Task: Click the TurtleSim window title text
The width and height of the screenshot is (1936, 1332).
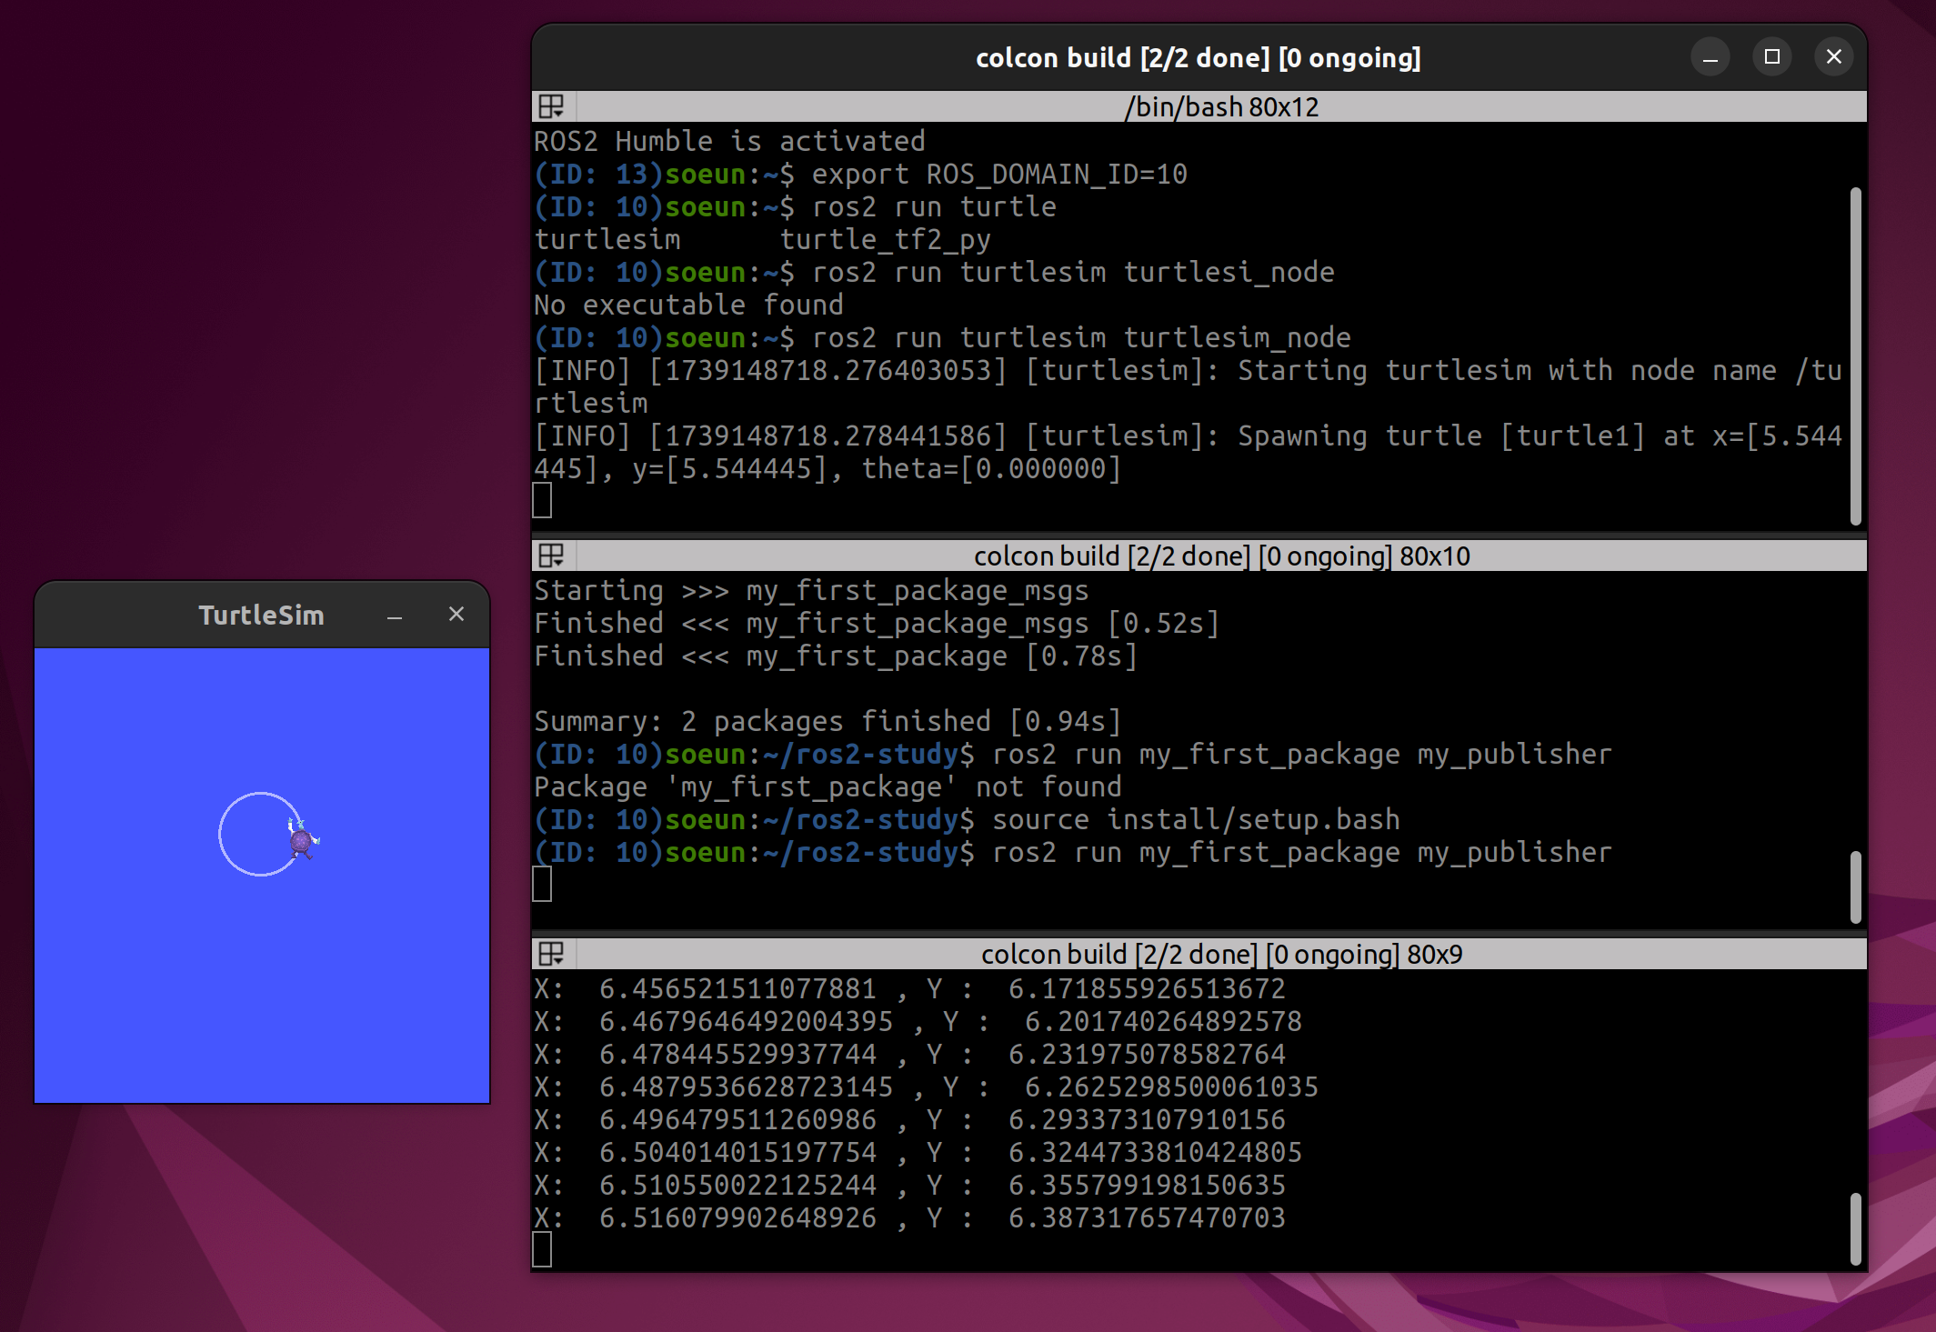Action: coord(262,616)
